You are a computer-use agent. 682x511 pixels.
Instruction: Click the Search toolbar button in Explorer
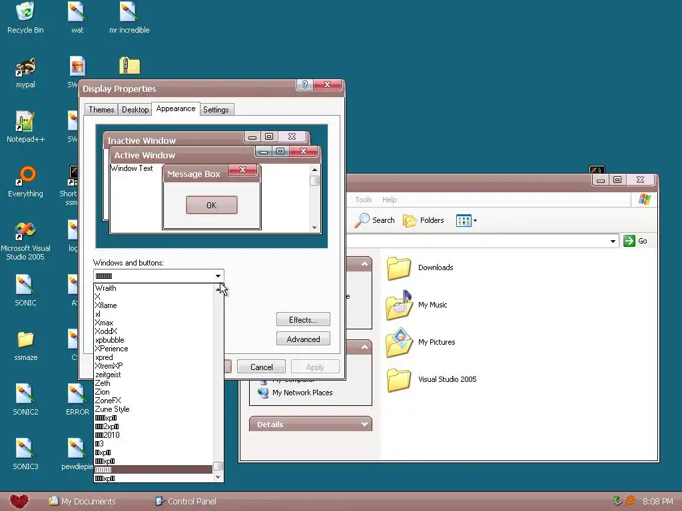pos(374,220)
